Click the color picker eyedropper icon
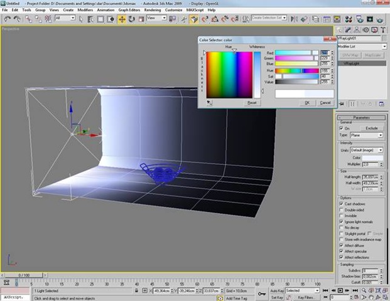This screenshot has height=301, width=390. 209,102
